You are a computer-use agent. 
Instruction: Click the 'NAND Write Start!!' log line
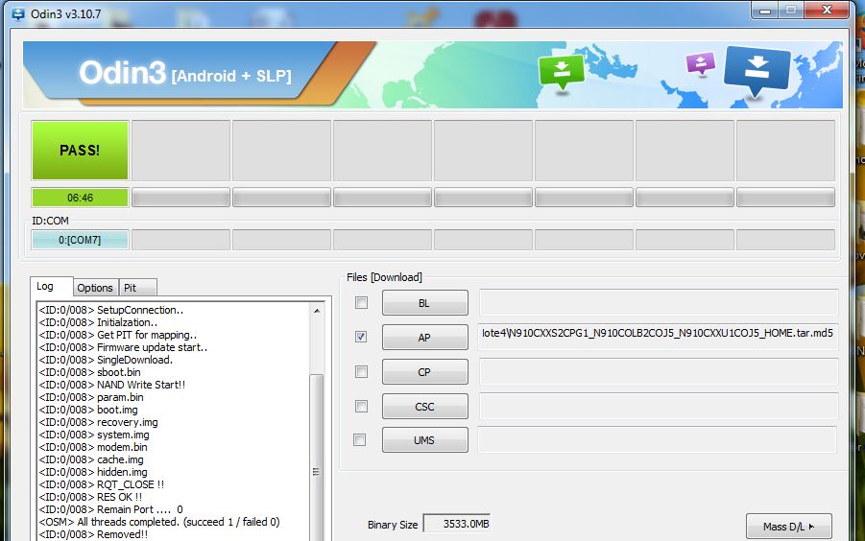click(112, 385)
